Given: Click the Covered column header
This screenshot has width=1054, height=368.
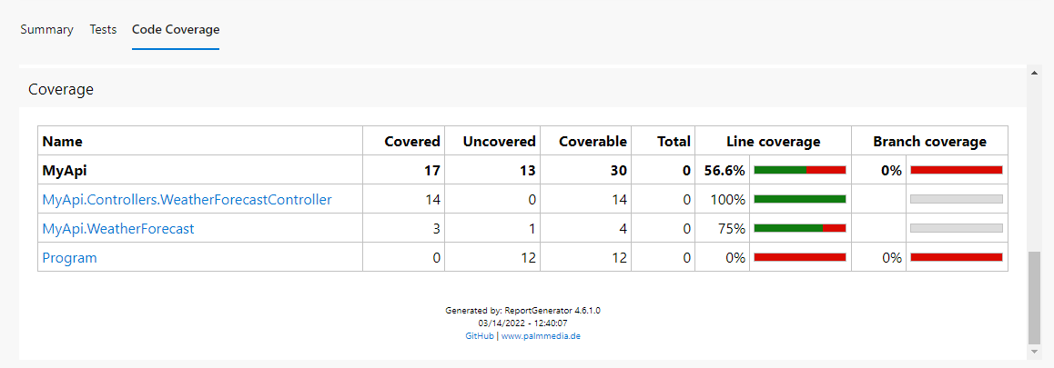Looking at the screenshot, I should click(411, 142).
